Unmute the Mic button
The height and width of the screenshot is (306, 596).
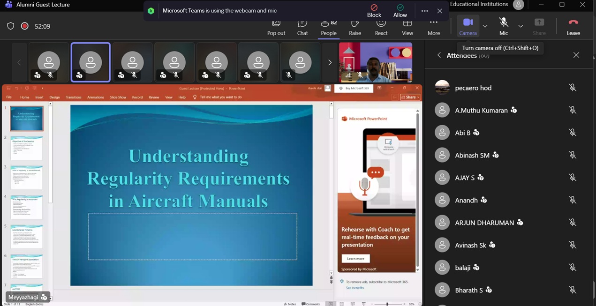(x=504, y=26)
